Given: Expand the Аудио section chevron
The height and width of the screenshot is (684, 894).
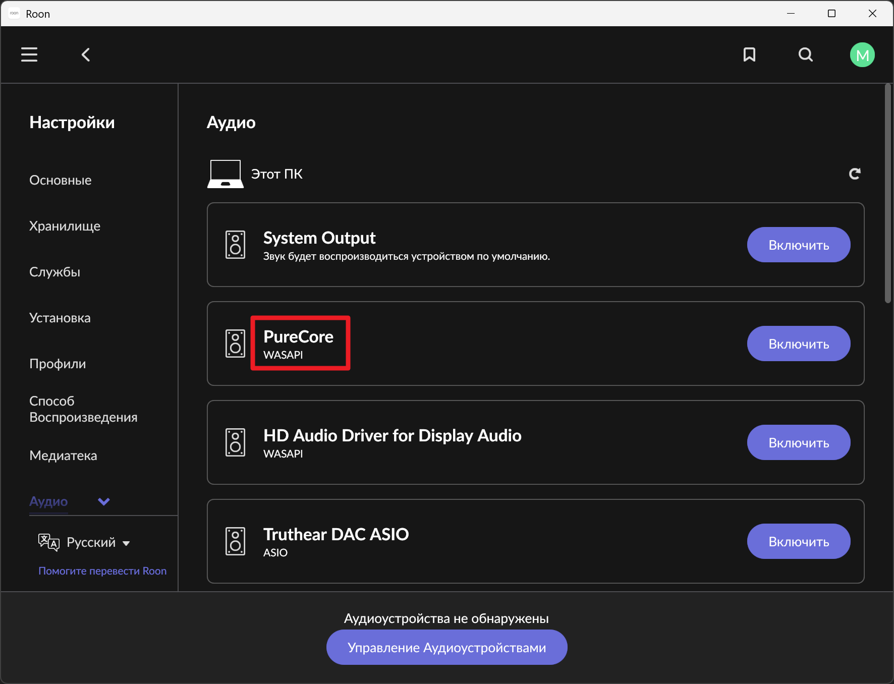Looking at the screenshot, I should [104, 501].
